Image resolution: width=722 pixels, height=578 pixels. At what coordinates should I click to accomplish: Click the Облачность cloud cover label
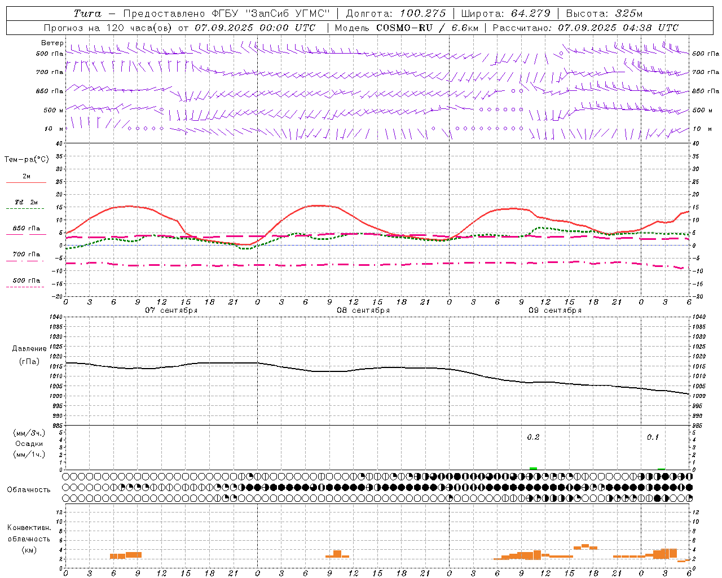29,490
